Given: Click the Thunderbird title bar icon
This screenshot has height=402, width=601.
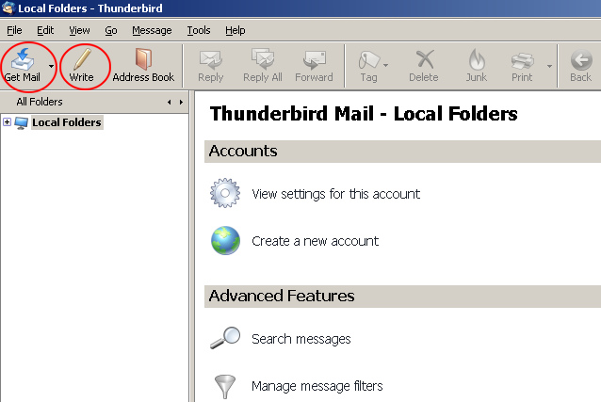Looking at the screenshot, I should (x=8, y=8).
